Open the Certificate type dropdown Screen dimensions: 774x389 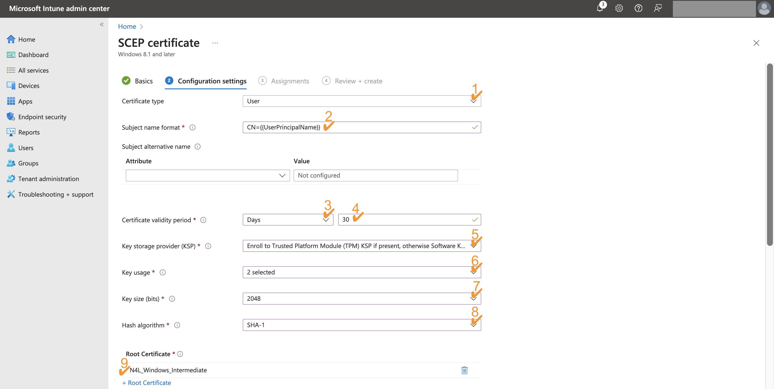click(x=474, y=101)
